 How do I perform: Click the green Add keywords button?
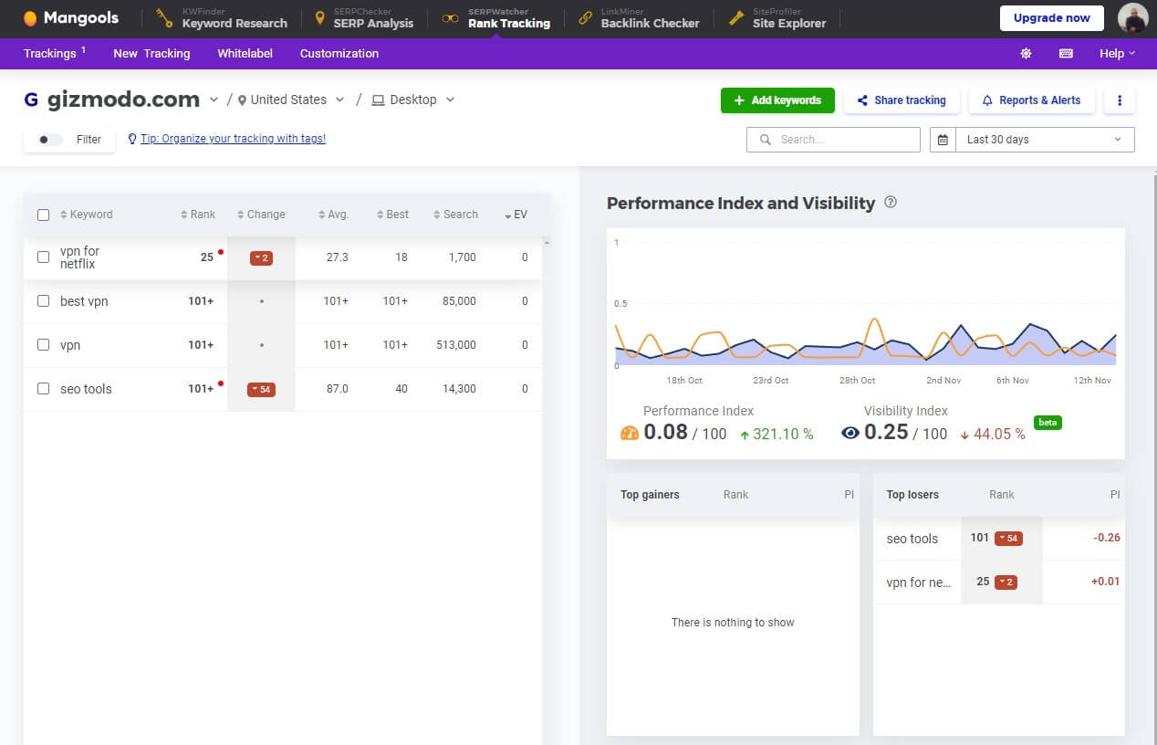pos(777,100)
